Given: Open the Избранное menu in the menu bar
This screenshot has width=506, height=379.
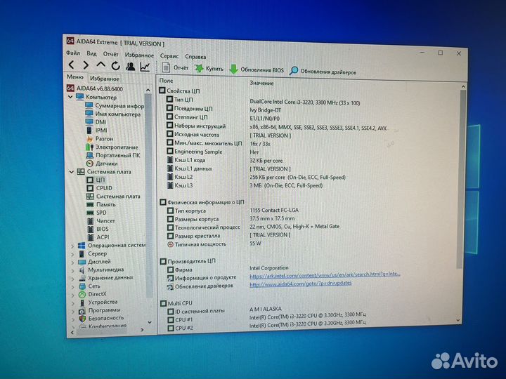Looking at the screenshot, I should (x=139, y=55).
